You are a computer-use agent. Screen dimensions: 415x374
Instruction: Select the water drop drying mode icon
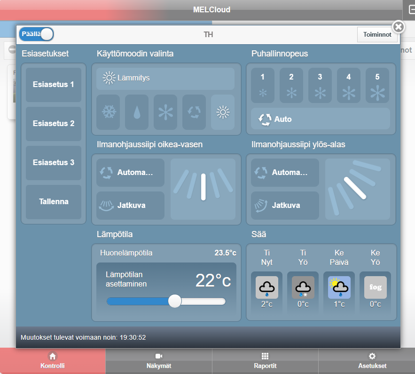pyautogui.click(x=137, y=112)
